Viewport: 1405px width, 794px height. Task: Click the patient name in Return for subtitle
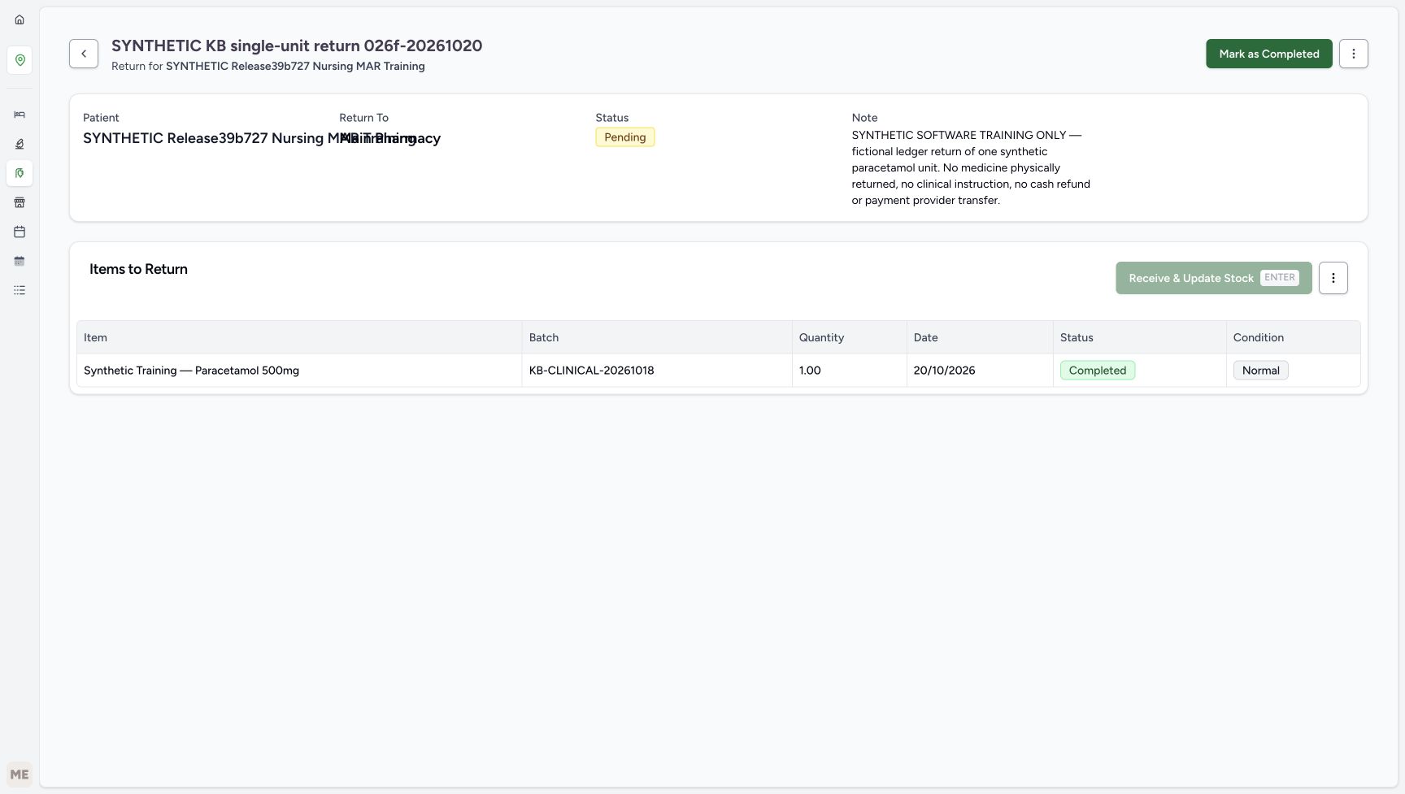(x=295, y=66)
